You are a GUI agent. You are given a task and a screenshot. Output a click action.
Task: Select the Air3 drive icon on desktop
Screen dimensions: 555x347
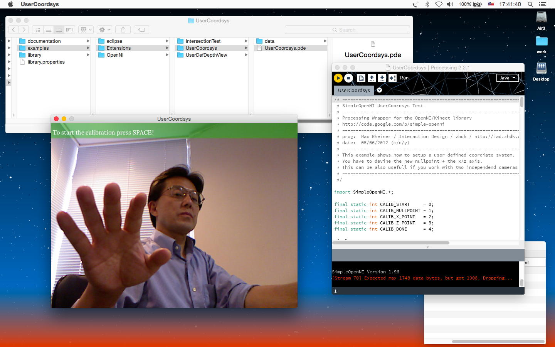542,17
